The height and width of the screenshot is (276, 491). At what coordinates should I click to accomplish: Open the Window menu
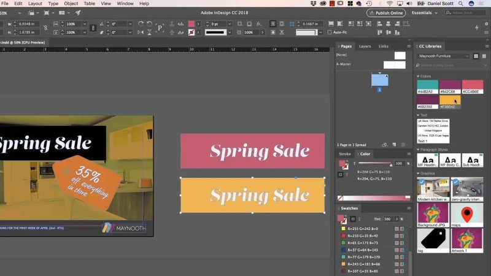point(125,4)
